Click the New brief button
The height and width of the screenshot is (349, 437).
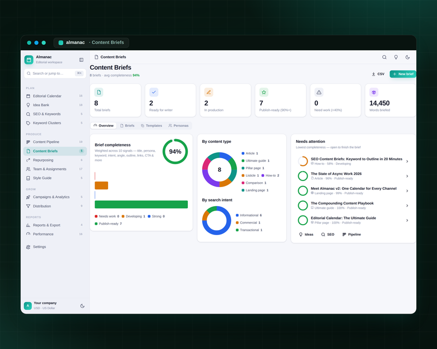pos(403,74)
